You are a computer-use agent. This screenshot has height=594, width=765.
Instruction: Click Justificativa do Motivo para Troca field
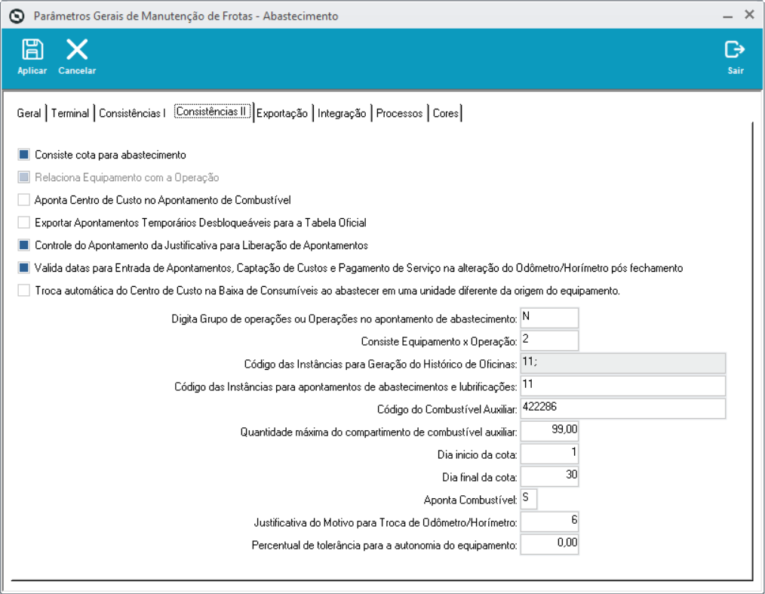point(549,522)
